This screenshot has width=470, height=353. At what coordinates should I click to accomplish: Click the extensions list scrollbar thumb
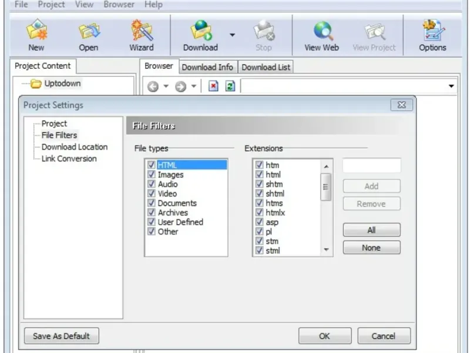point(326,187)
